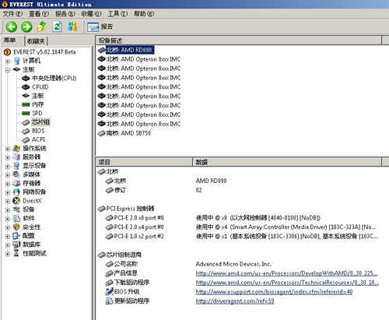Image resolution: width=389 pixels, height=320 pixels.
Task: Click the DirectX X logo icon
Action: 16,201
